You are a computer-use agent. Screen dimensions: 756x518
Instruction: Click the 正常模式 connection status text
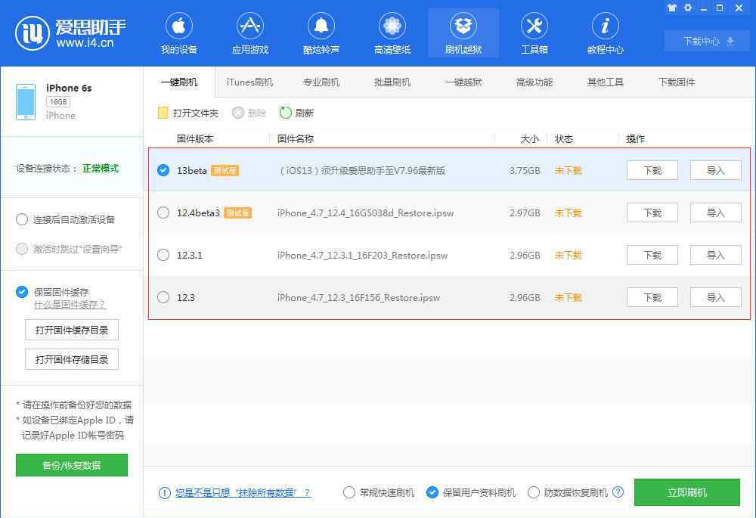click(101, 169)
